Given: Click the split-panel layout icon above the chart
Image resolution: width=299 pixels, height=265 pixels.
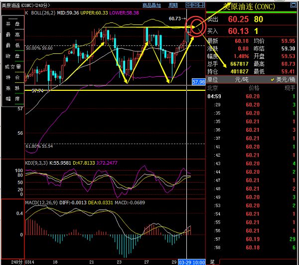Looking at the screenshot, I should pyautogui.click(x=201, y=5).
